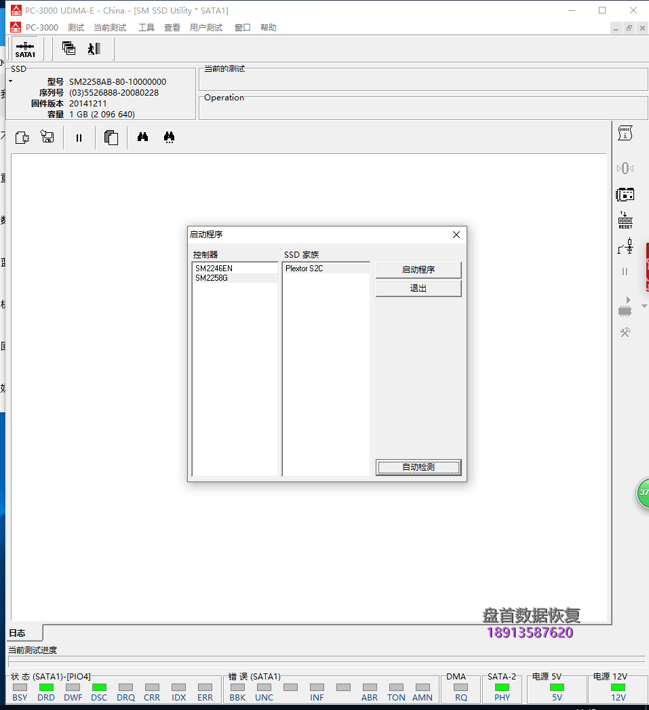Open the 测试 menu
This screenshot has width=649, height=710.
76,28
